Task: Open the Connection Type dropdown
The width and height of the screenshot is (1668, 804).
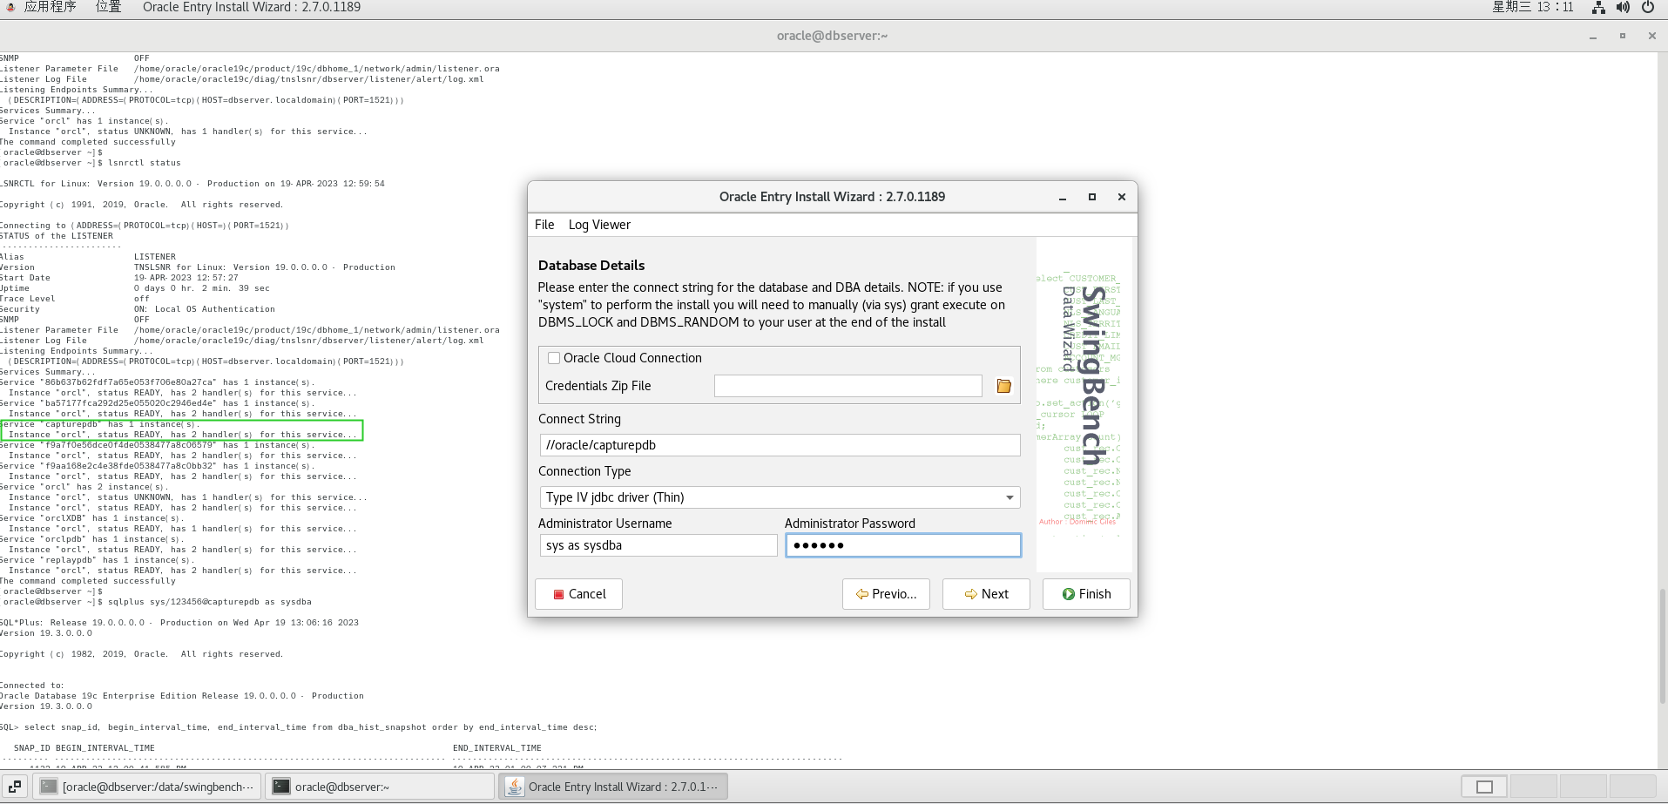Action: pos(780,497)
